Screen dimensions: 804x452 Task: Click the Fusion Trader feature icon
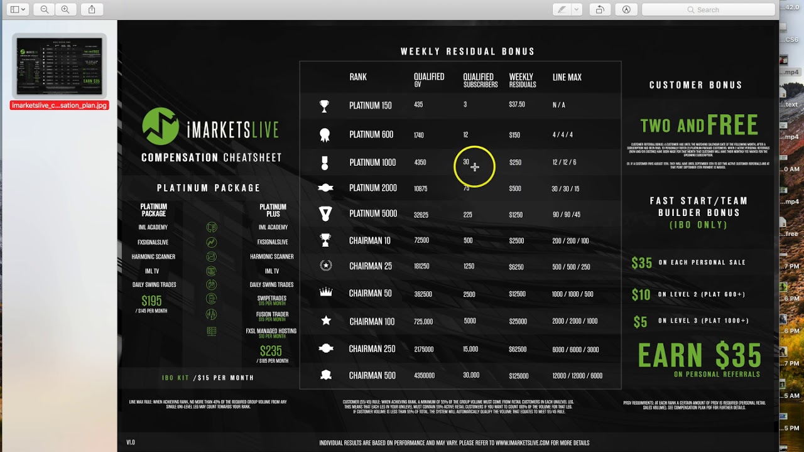tap(212, 314)
